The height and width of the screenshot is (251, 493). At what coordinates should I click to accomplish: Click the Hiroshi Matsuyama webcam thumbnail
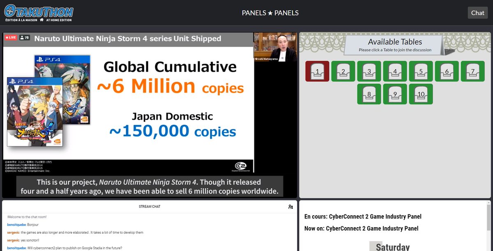(275, 47)
